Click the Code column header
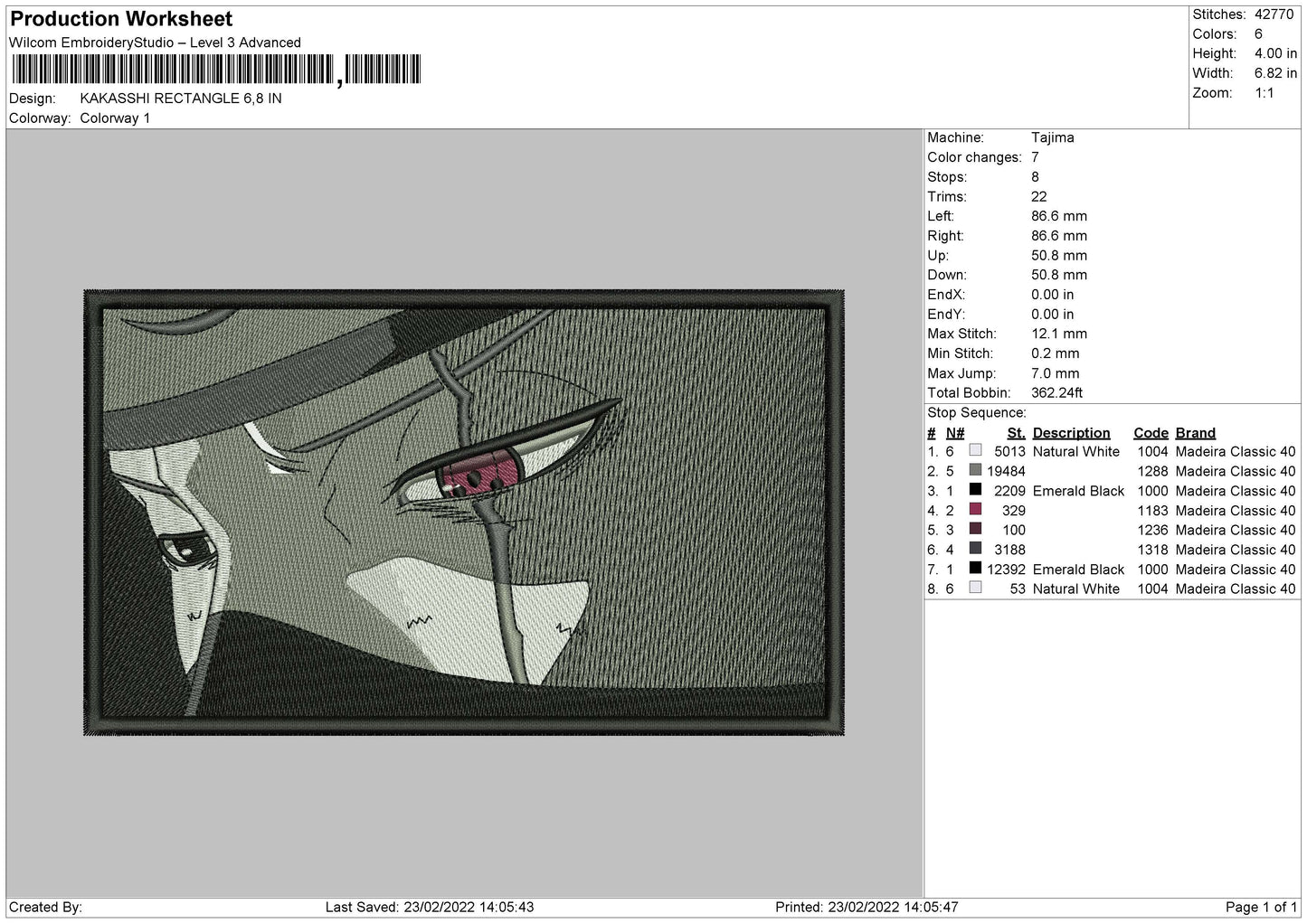1307x923 pixels. coord(1151,433)
